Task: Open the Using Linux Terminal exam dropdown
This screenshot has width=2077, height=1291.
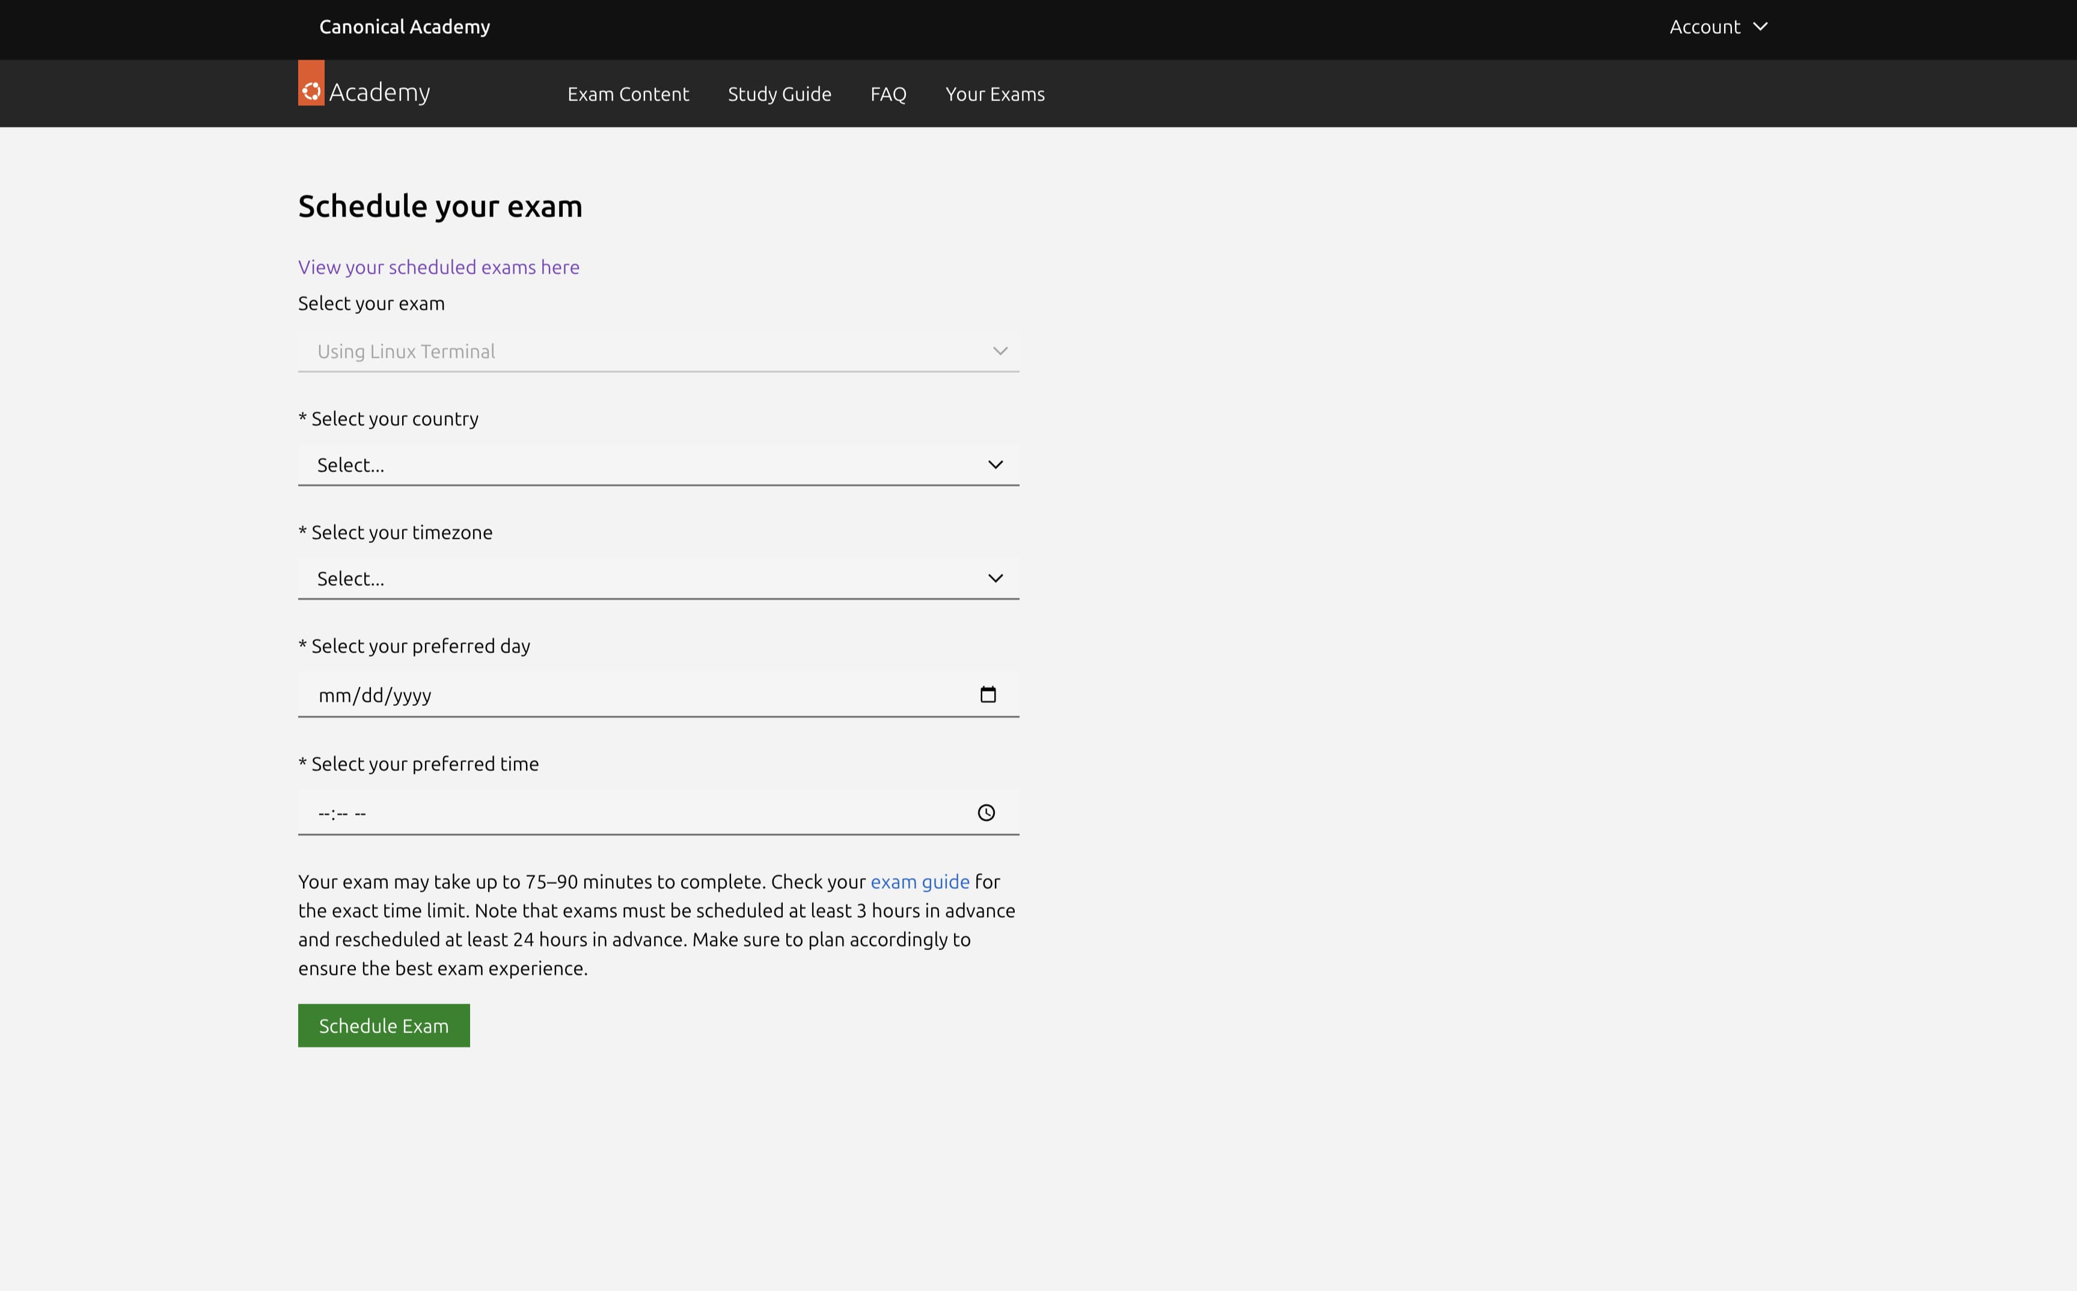Action: [x=658, y=351]
